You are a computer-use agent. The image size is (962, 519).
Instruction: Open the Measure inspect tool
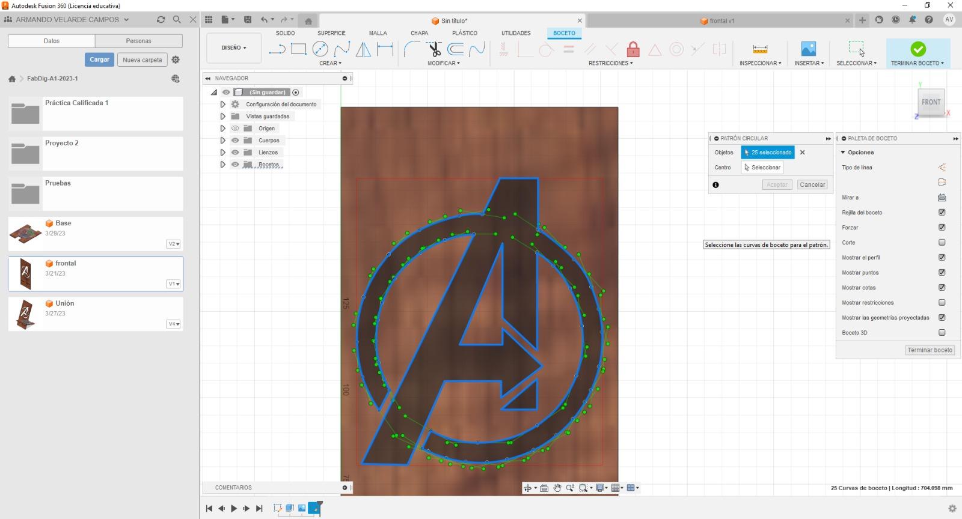coord(760,49)
